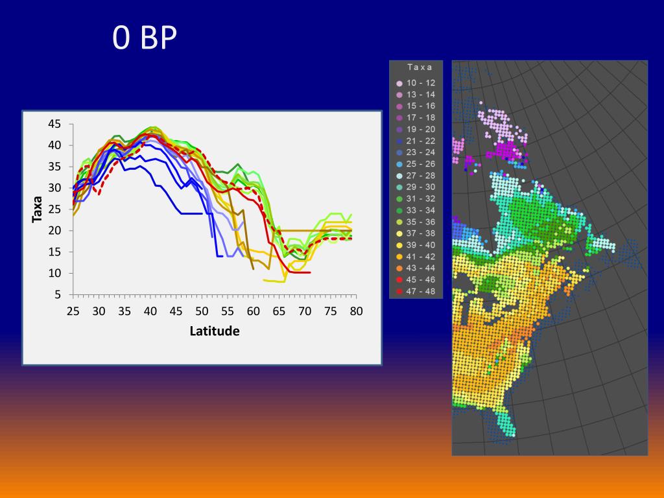This screenshot has width=664, height=498.
Task: Click the 47 - 48 red legend dot
Action: pyautogui.click(x=399, y=292)
